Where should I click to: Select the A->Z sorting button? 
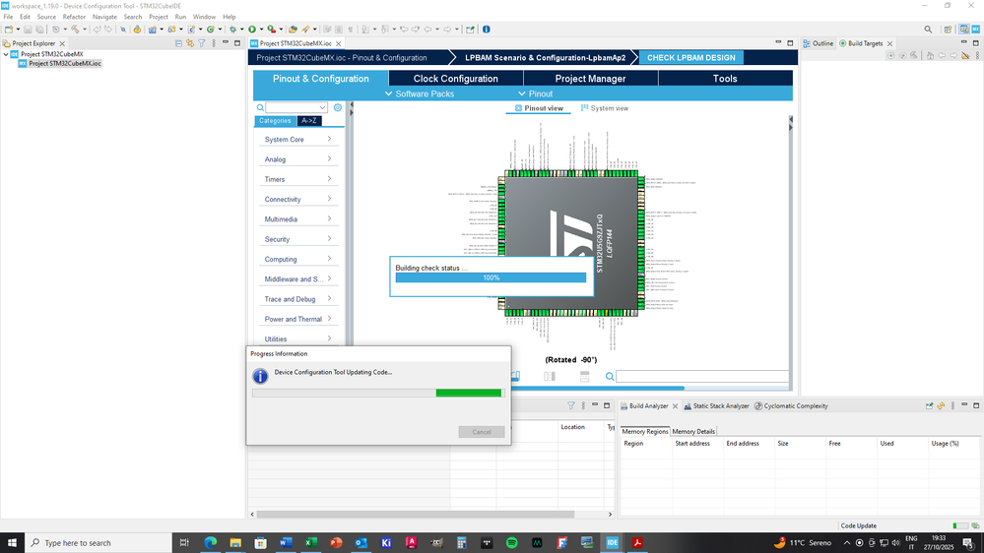tap(308, 121)
